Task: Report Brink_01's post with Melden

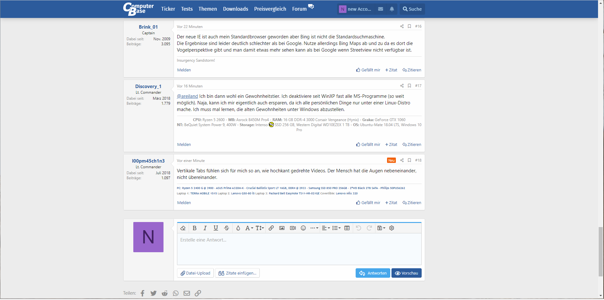Action: (184, 70)
